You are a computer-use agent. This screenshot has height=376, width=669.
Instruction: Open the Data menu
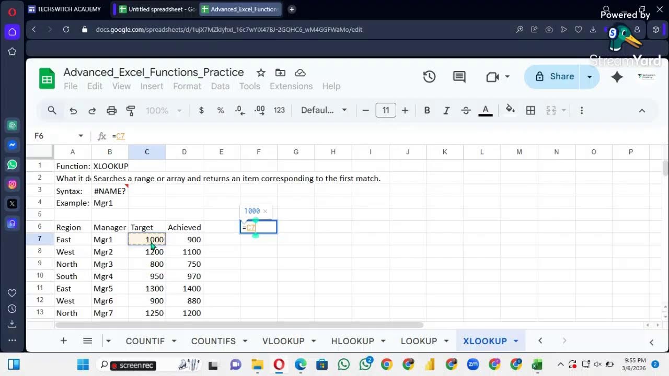(x=220, y=86)
